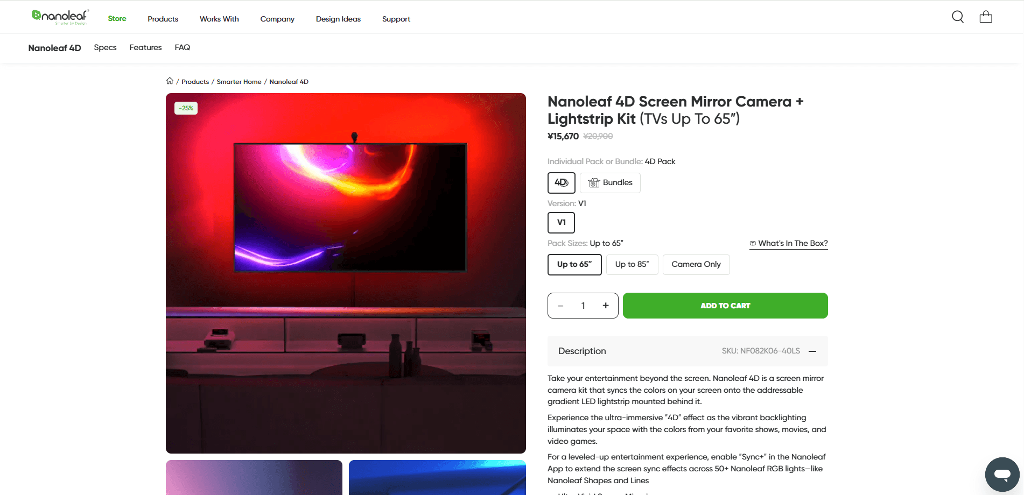This screenshot has width=1024, height=495.
Task: Open the Design Ideas menu
Action: tap(338, 19)
